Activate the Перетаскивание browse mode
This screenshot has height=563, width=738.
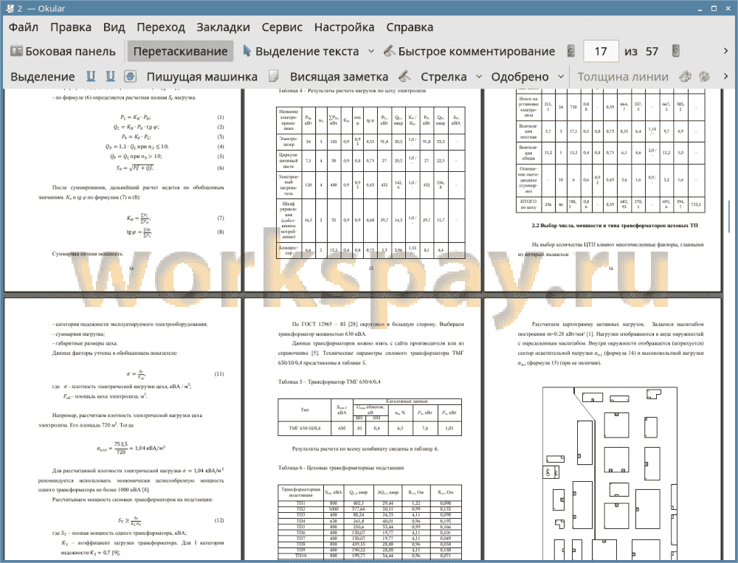pyautogui.click(x=180, y=52)
